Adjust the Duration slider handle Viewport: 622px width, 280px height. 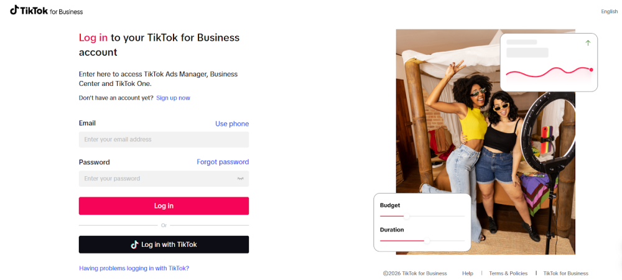(x=426, y=240)
